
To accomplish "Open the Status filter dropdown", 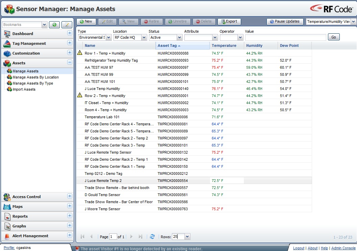I will pyautogui.click(x=180, y=37).
